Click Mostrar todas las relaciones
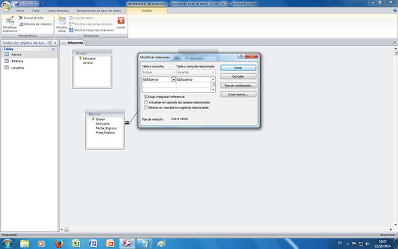This screenshot has width=398, height=249. pos(92,30)
